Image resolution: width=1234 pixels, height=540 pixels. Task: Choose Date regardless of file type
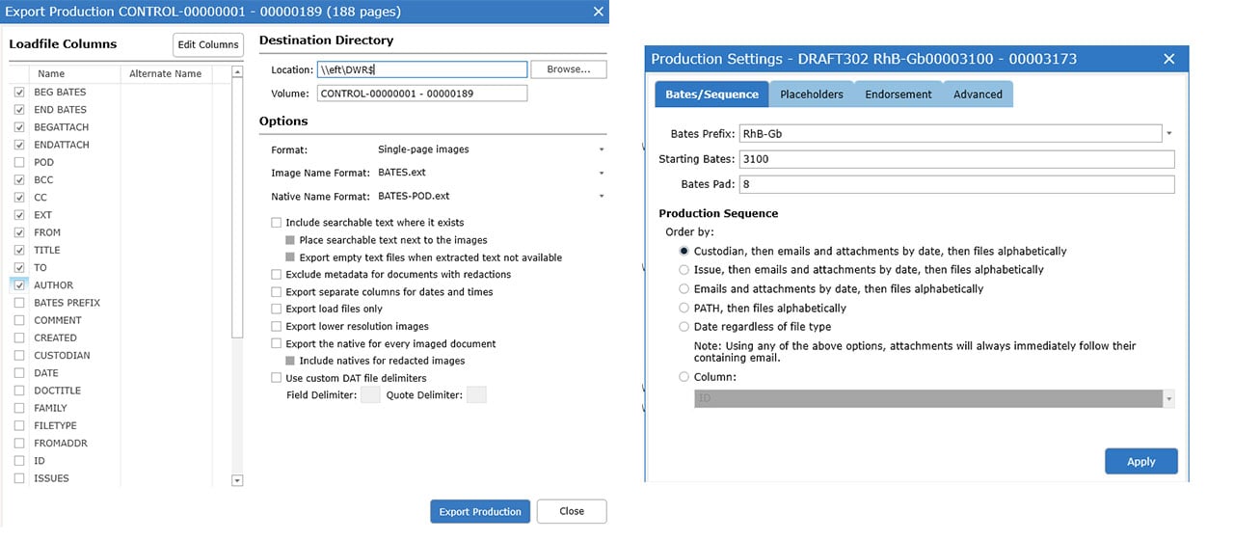pyautogui.click(x=684, y=327)
